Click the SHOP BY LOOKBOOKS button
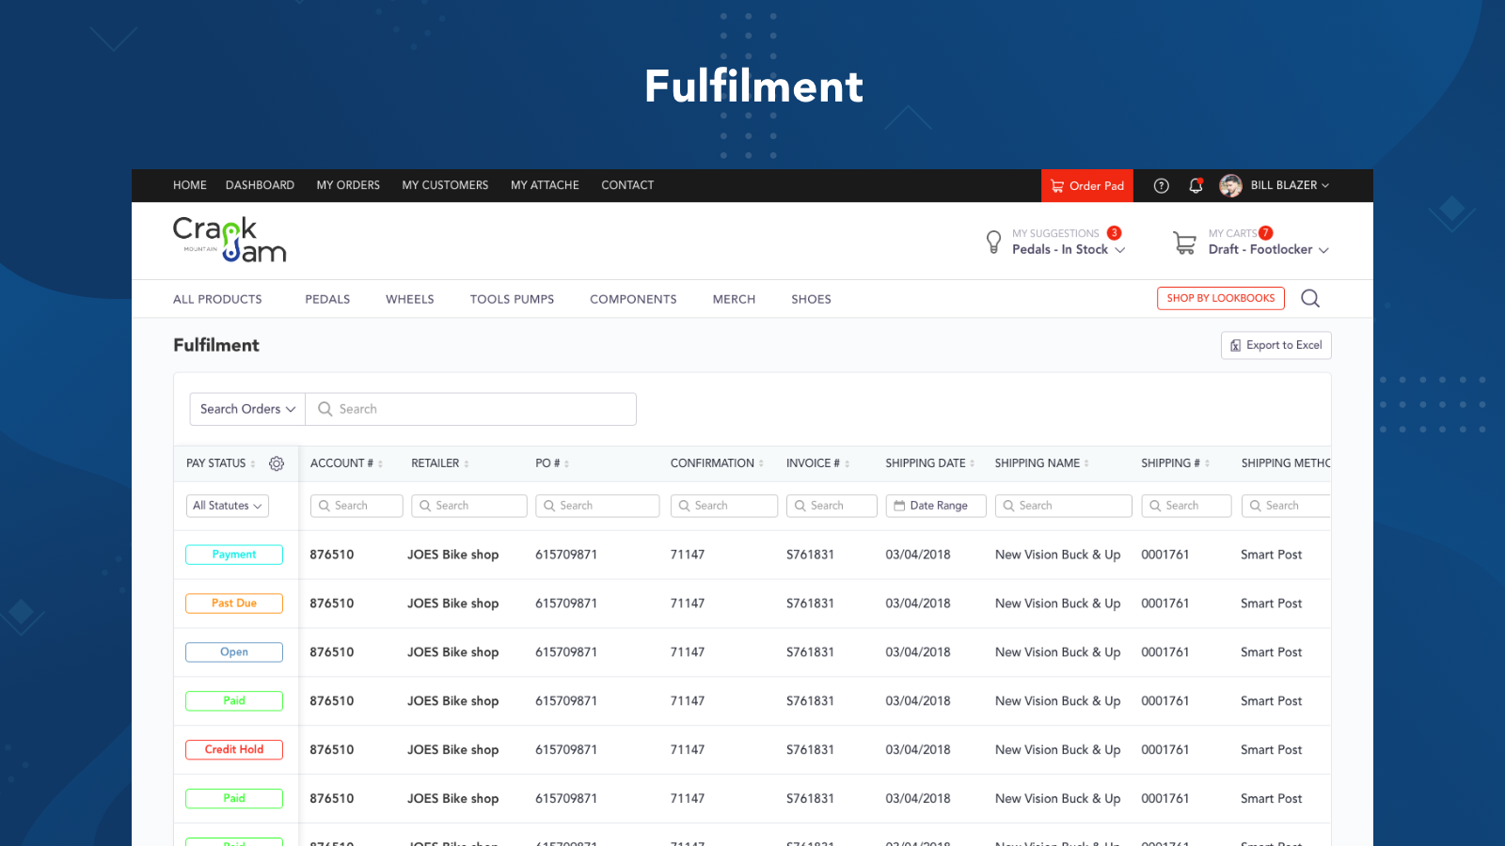The image size is (1505, 846). coord(1220,298)
